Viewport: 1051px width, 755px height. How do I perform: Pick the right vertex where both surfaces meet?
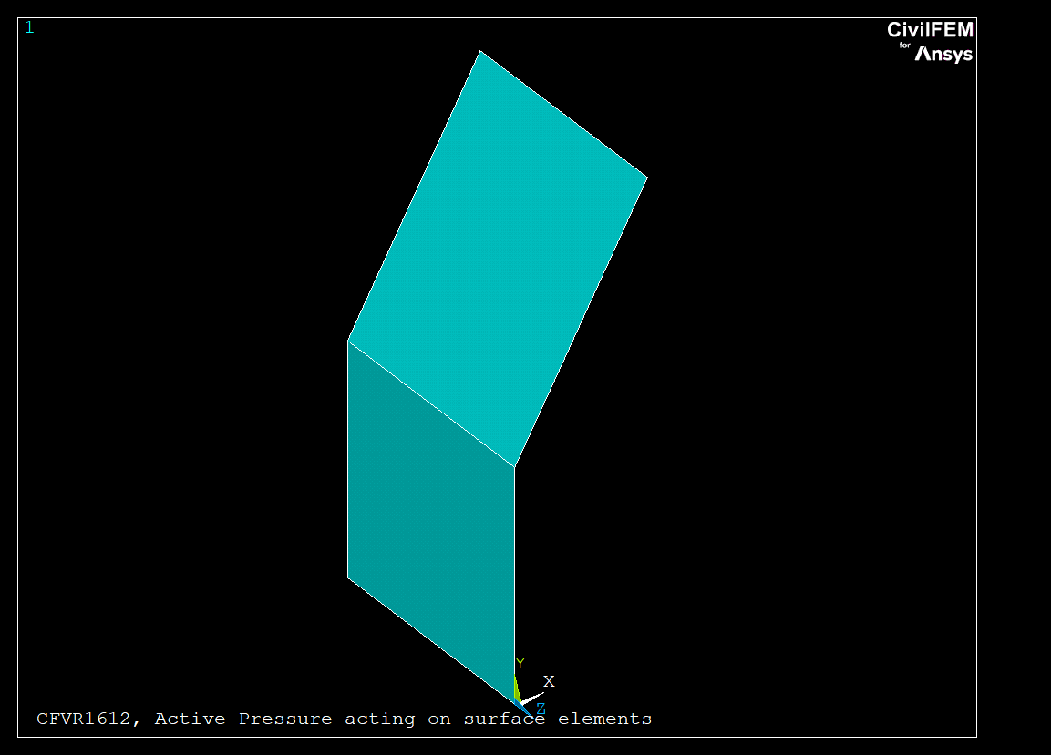pyautogui.click(x=515, y=466)
